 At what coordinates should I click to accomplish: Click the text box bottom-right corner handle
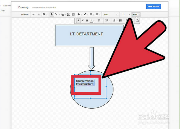point(106,98)
